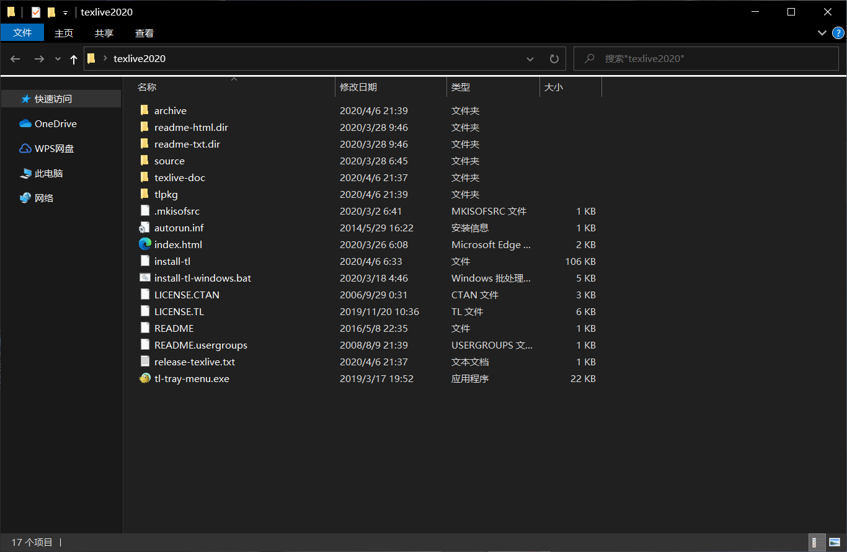Open the recent locations dropdown arrow

(58, 58)
